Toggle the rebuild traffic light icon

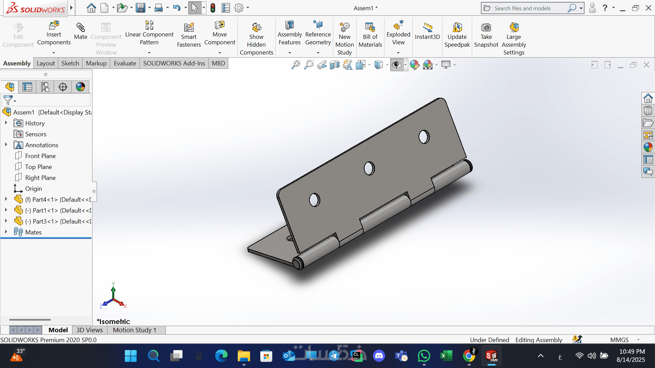click(213, 8)
